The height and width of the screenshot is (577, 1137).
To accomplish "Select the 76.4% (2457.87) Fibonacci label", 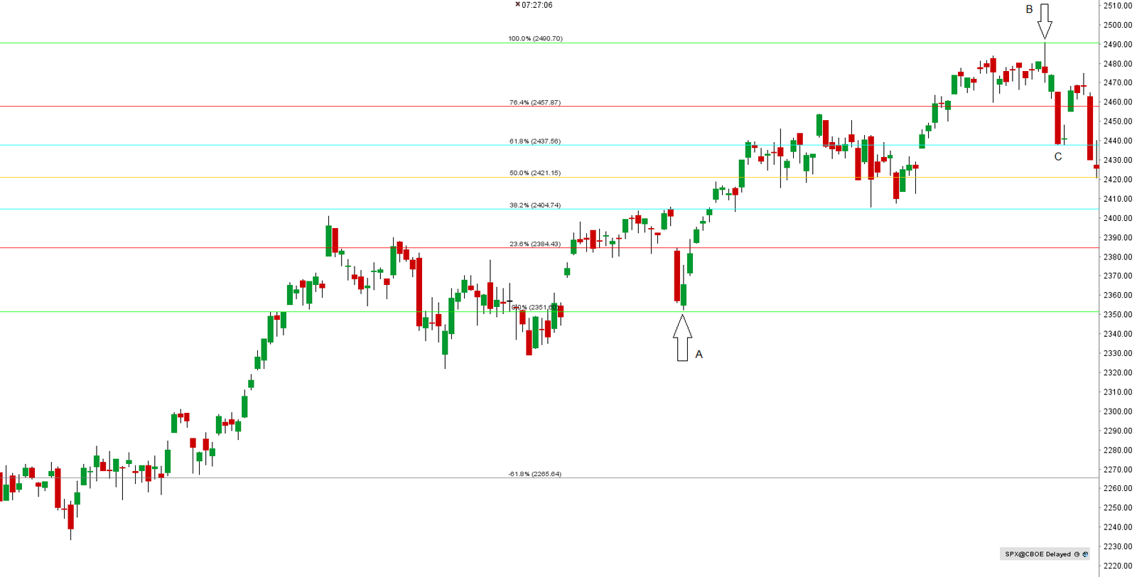I will [x=534, y=102].
